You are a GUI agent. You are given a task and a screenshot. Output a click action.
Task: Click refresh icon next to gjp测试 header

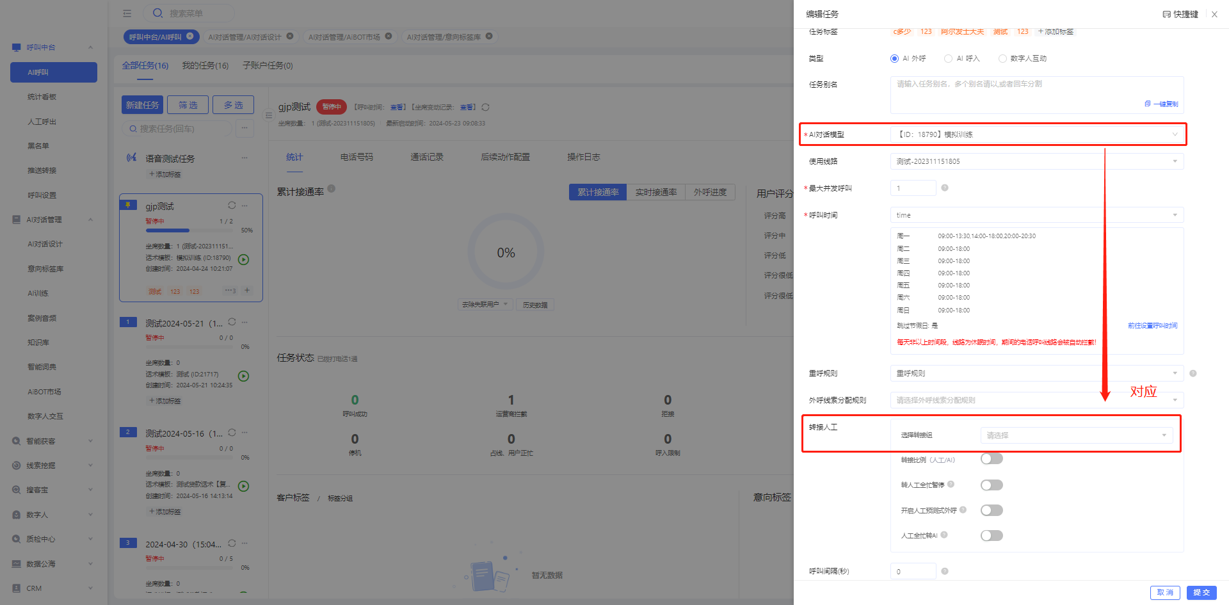click(485, 107)
